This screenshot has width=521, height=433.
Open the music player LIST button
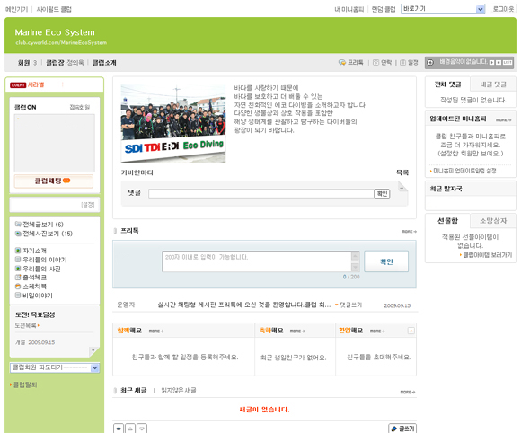point(507,63)
